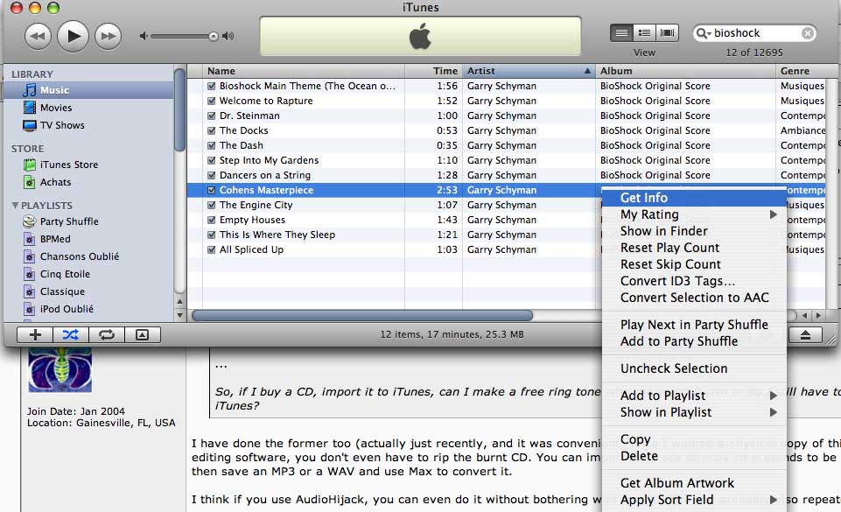Viewport: 841px width, 512px height.
Task: Expand the Apply Sort Field submenu
Action: click(x=694, y=500)
